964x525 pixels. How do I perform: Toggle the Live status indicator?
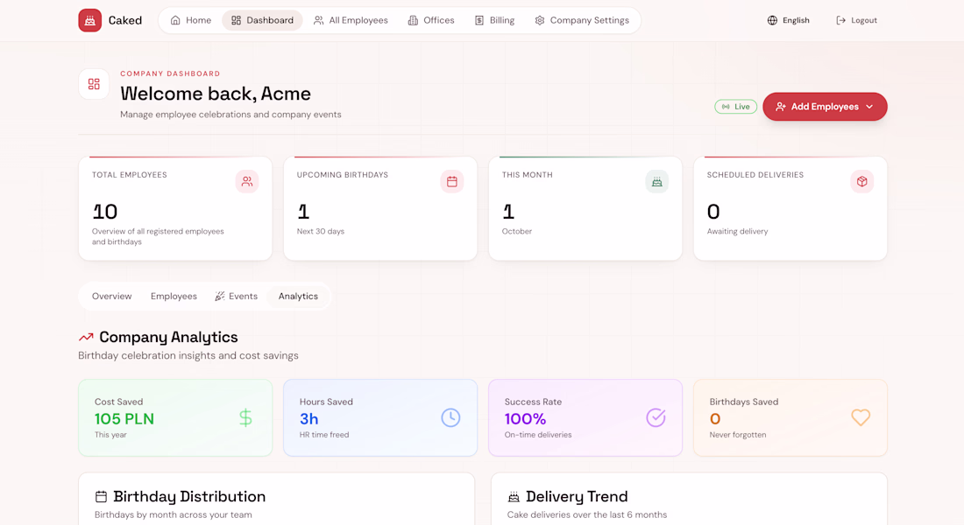click(735, 107)
